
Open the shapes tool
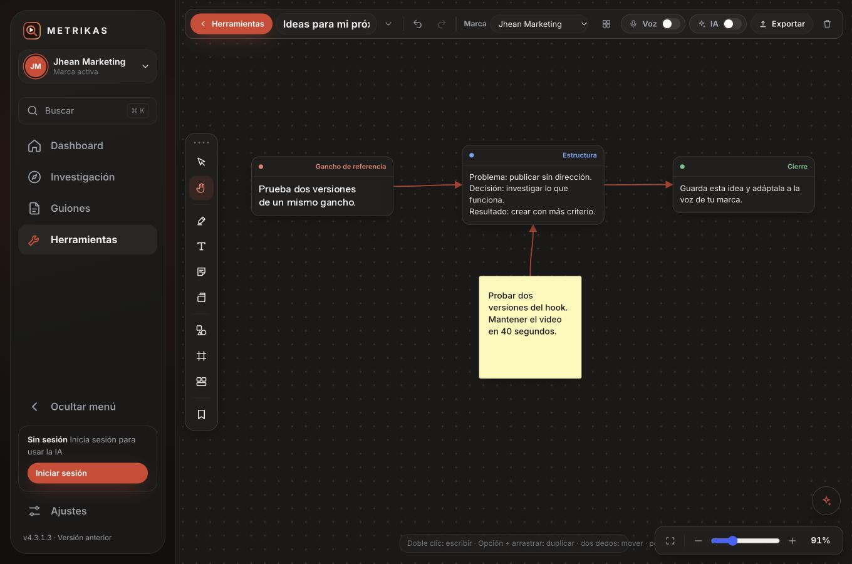coord(201,330)
